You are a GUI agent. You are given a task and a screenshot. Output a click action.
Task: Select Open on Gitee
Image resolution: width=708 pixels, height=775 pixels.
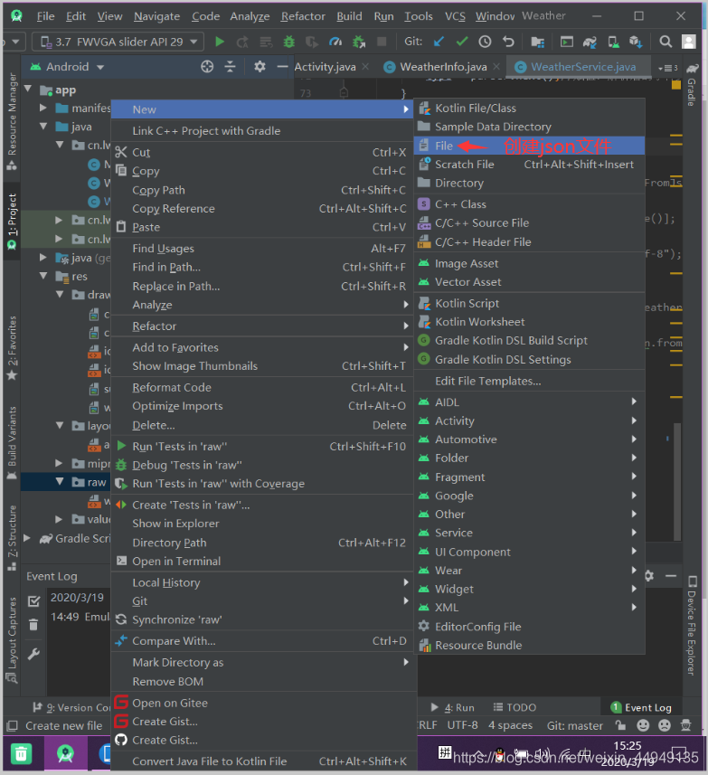pyautogui.click(x=262, y=703)
